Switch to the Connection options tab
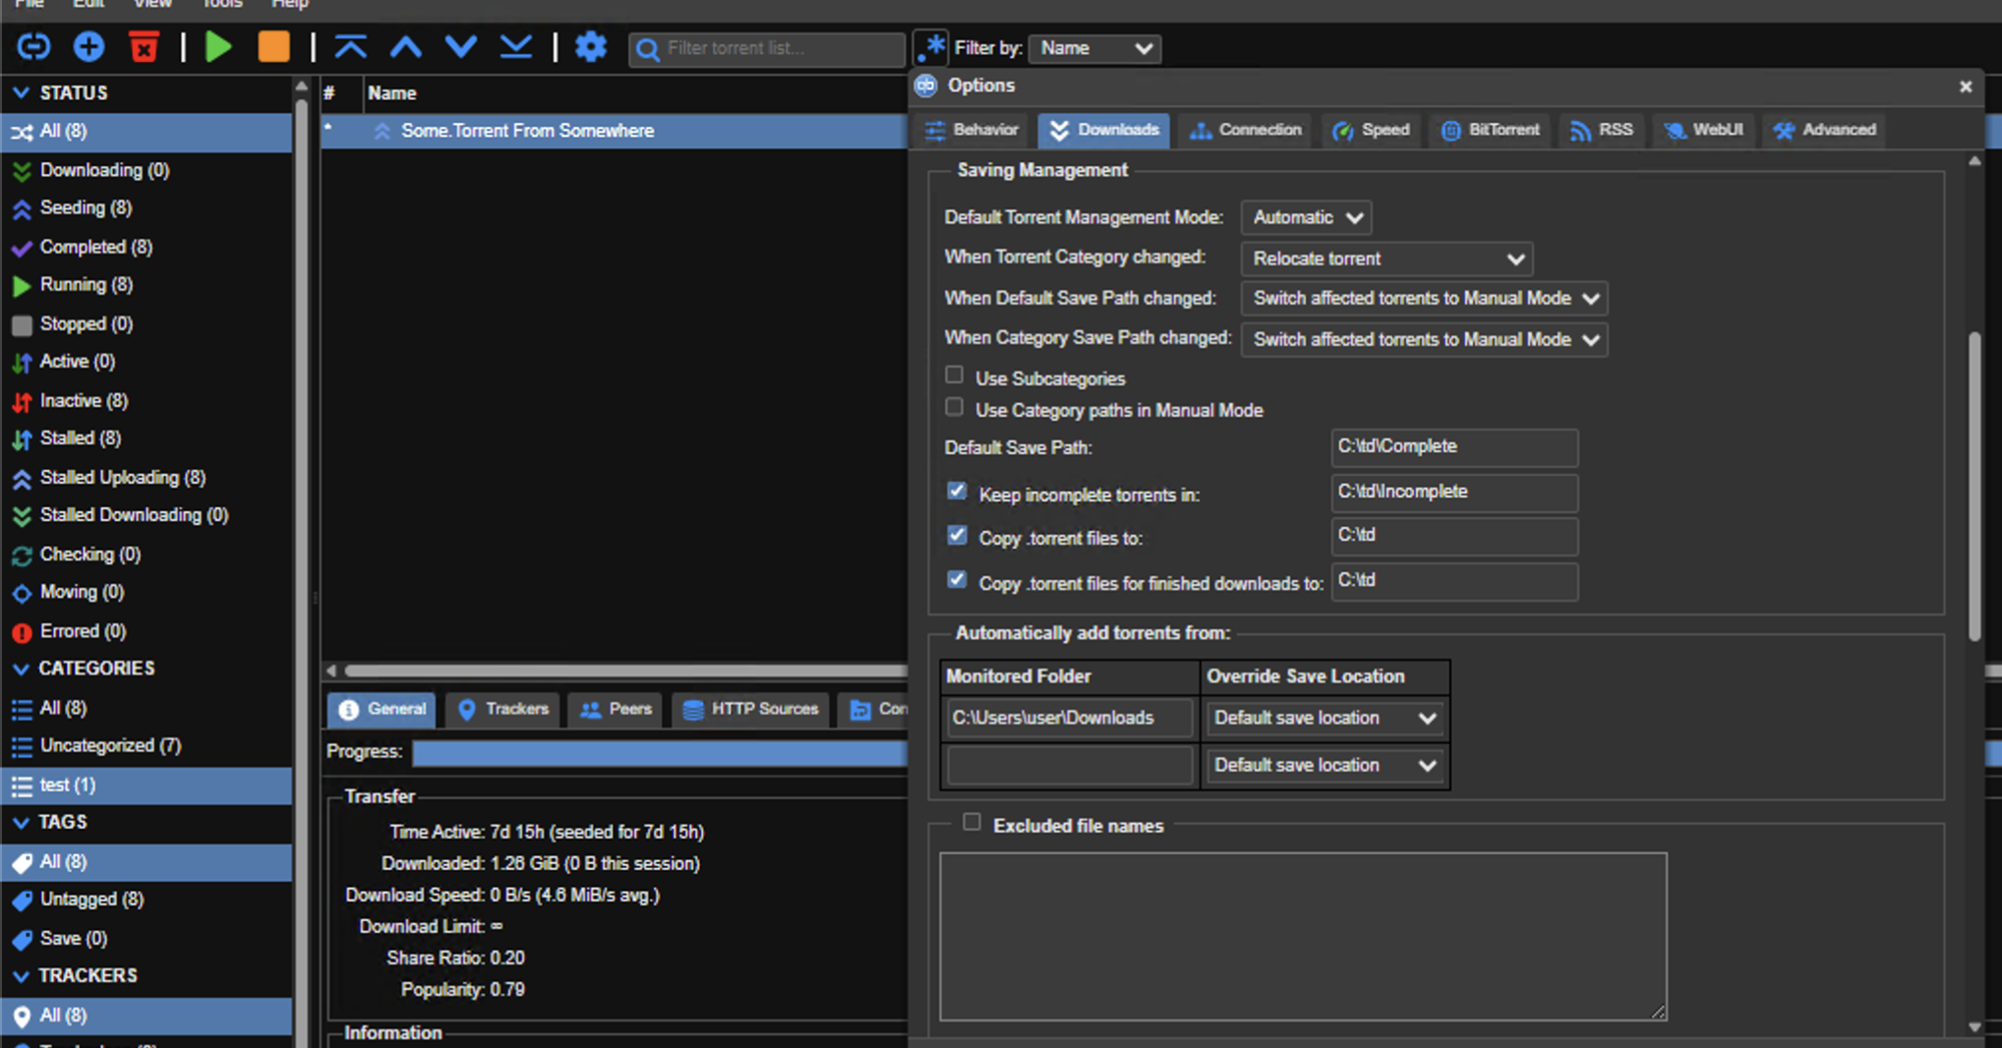 click(1246, 130)
